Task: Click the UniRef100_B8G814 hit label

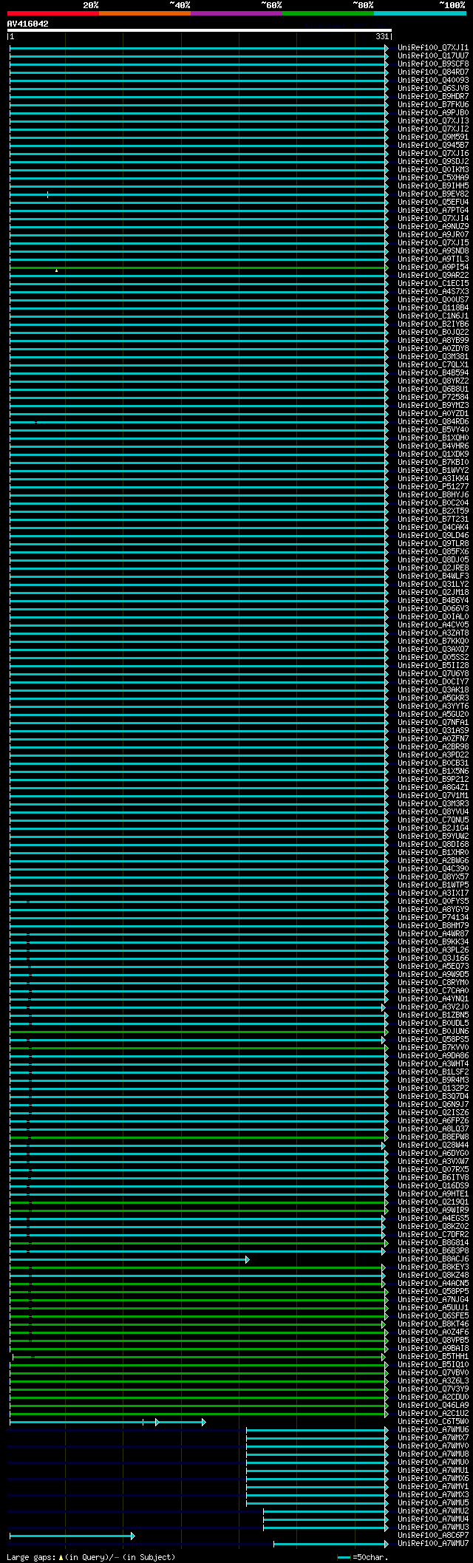Action: point(433,1242)
